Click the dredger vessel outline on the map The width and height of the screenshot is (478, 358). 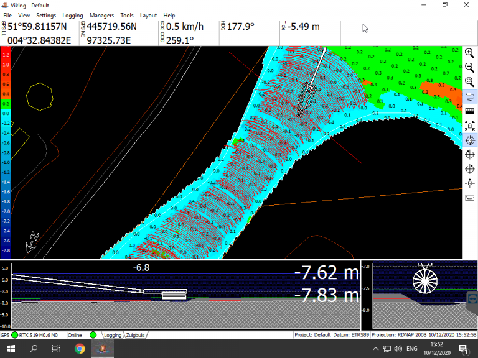click(x=306, y=100)
